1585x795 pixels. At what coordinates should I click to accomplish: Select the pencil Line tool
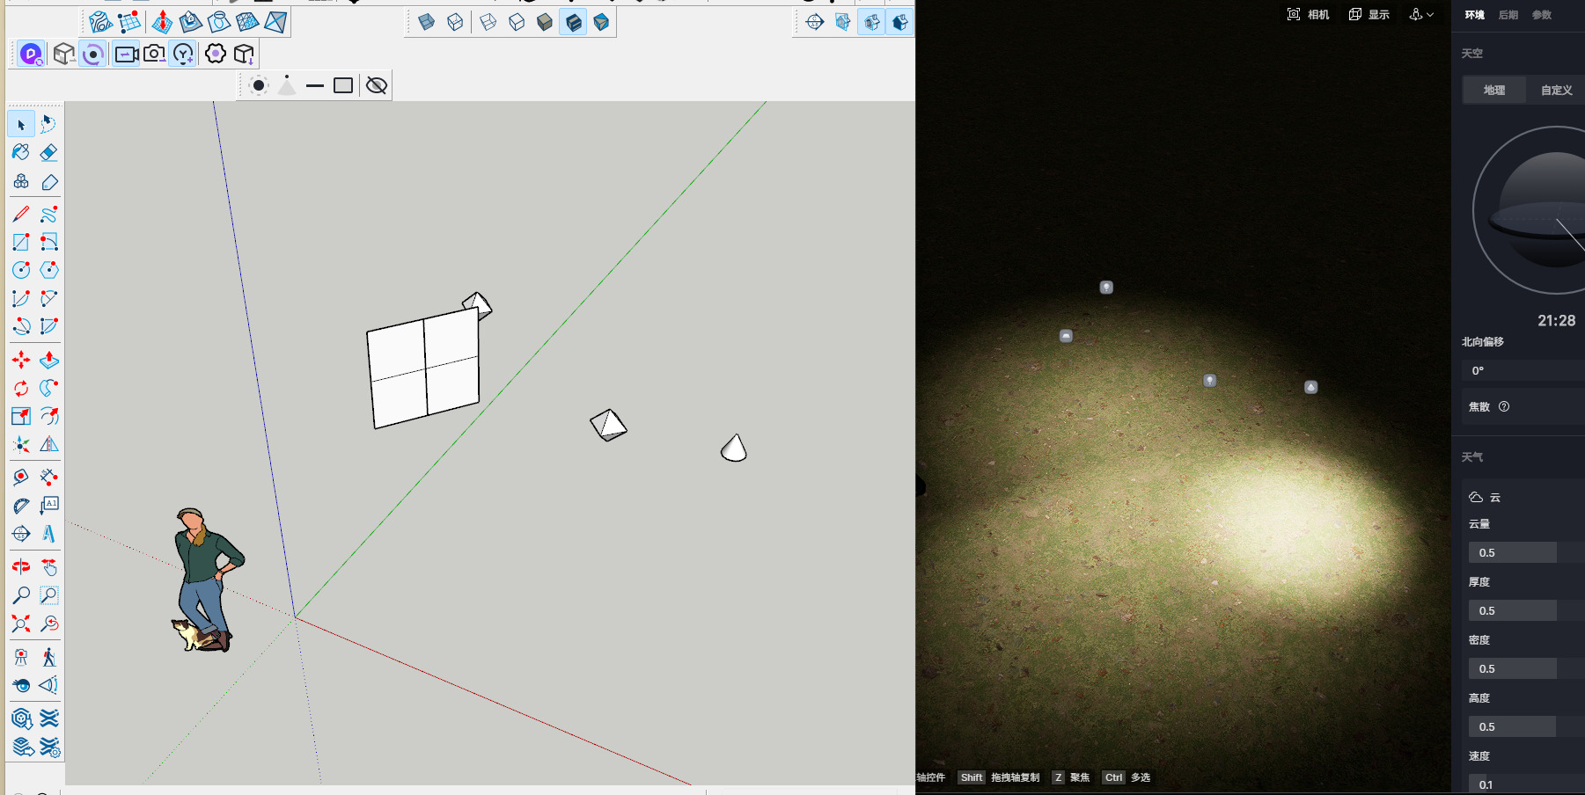21,214
